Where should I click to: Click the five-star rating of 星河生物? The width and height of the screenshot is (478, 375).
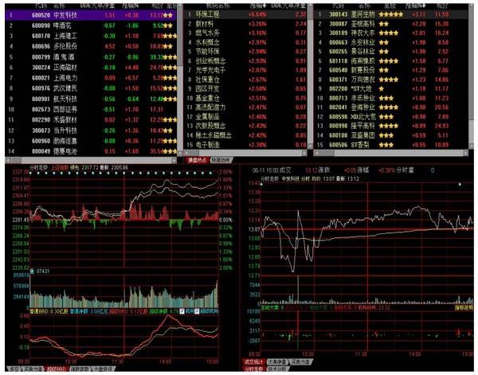(391, 14)
